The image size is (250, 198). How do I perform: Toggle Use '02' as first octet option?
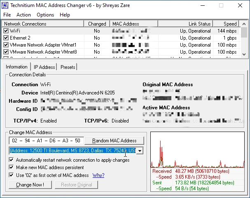(x=11, y=175)
